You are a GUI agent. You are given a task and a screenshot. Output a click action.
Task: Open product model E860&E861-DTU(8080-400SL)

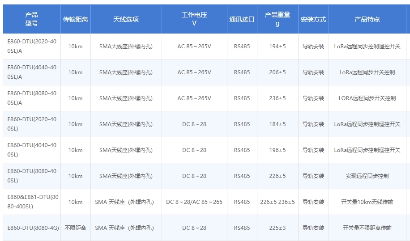click(33, 202)
